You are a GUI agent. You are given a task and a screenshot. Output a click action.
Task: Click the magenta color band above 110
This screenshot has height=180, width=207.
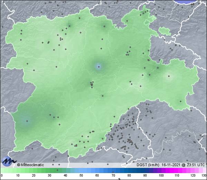point(177,170)
